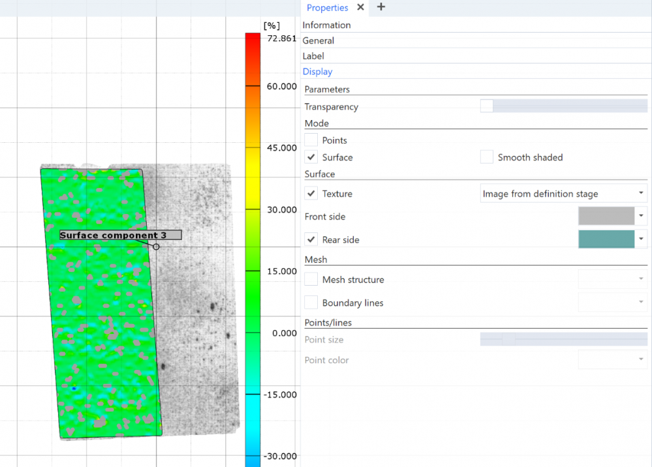
Task: Open the Information section
Action: pos(326,25)
